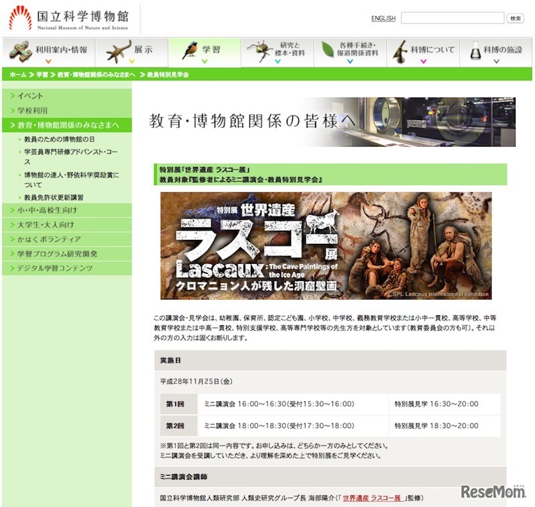Click the 実施日 section header
The width and height of the screenshot is (535, 507).
tap(330, 361)
